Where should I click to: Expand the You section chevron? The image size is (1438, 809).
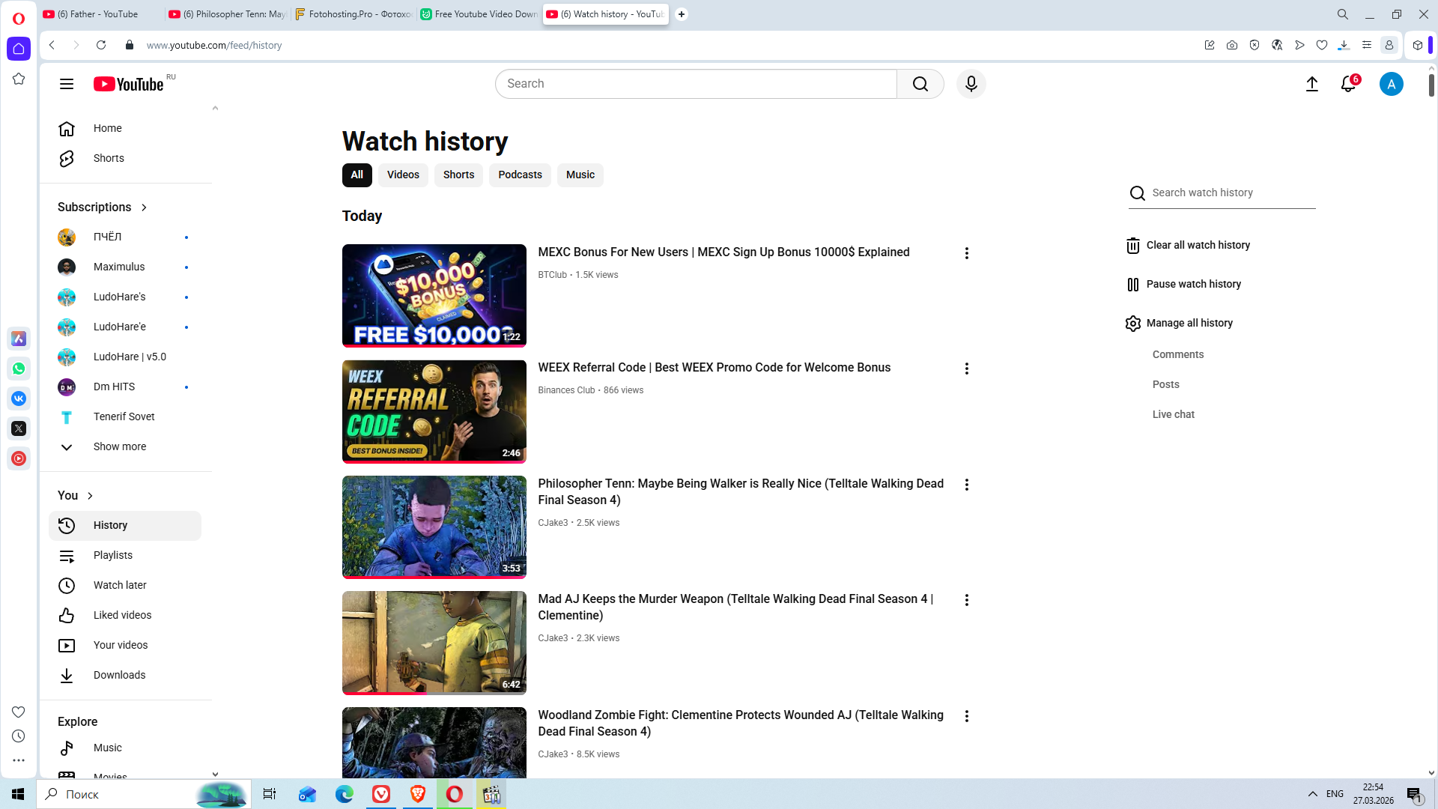click(x=90, y=496)
